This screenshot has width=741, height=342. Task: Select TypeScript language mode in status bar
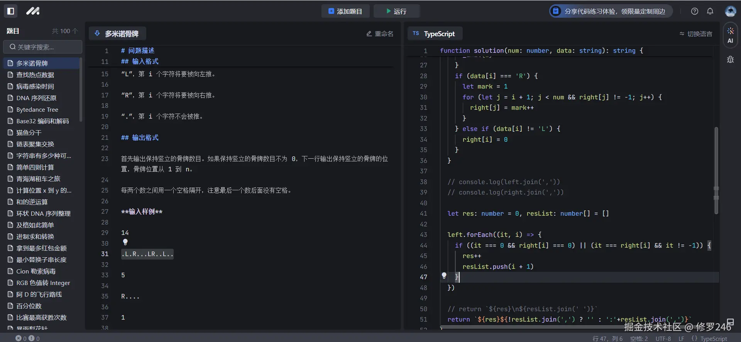(x=713, y=339)
